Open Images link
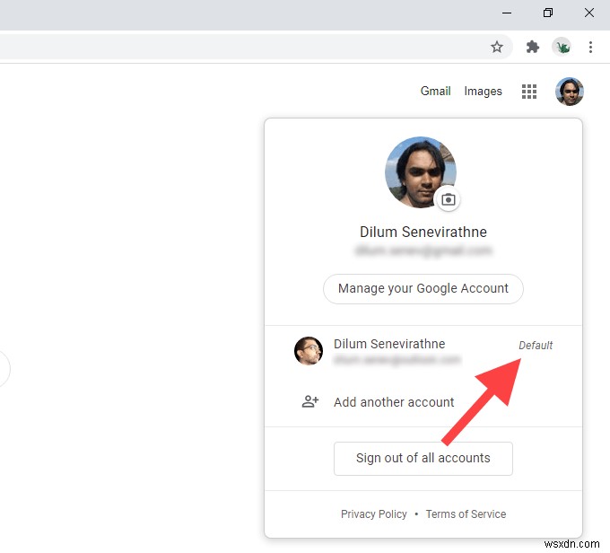Screen dimensions: 610x553 click(483, 92)
